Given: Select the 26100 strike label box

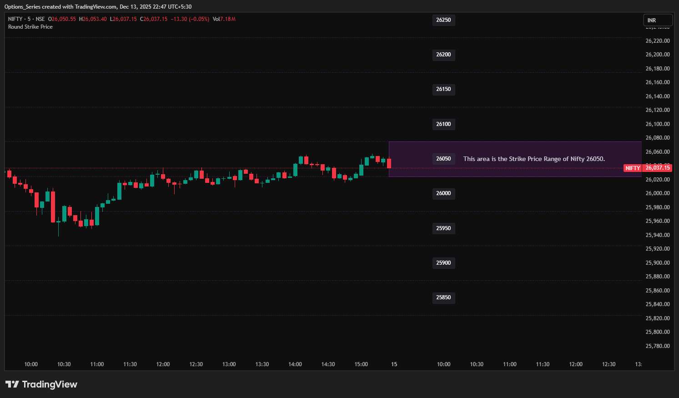Looking at the screenshot, I should (x=443, y=124).
